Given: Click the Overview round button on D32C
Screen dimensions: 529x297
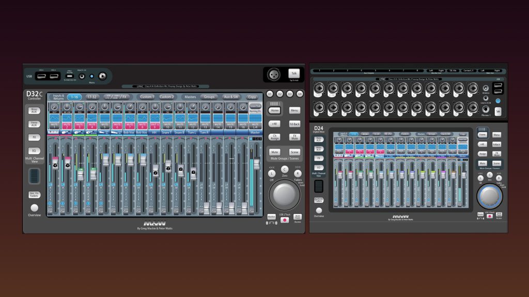Looking at the screenshot, I should point(34,208).
